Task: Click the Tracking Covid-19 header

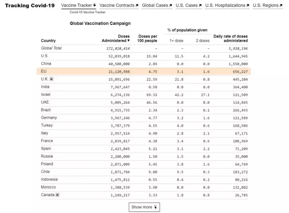Action: click(x=29, y=5)
